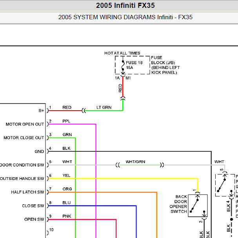Click the '1A' connector pin label
238x238 pixels.
point(117,78)
